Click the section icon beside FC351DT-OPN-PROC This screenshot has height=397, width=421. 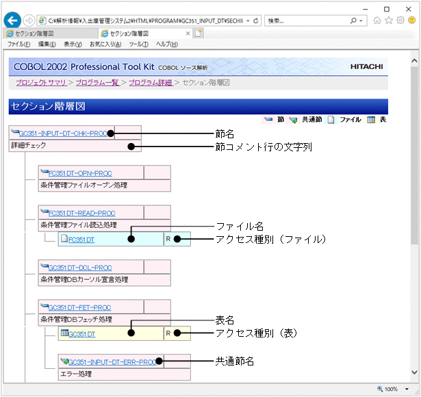coord(44,172)
